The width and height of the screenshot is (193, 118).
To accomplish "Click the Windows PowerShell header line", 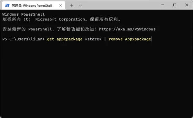I will (23, 14).
